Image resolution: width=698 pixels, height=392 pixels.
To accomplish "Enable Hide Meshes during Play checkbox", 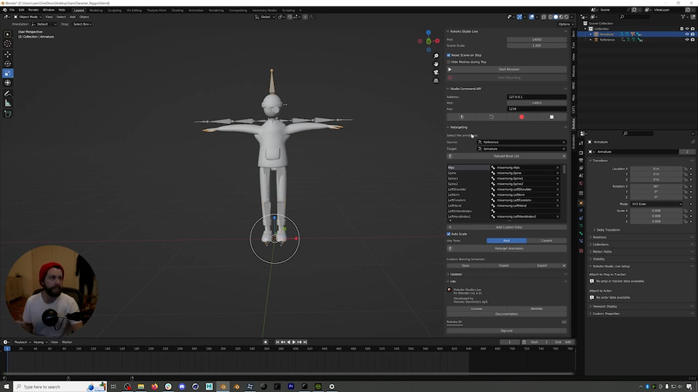I will [449, 62].
